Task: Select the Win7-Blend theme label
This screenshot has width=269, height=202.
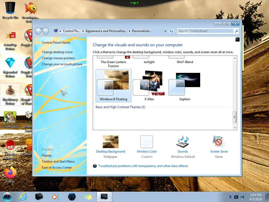Action: [185, 62]
